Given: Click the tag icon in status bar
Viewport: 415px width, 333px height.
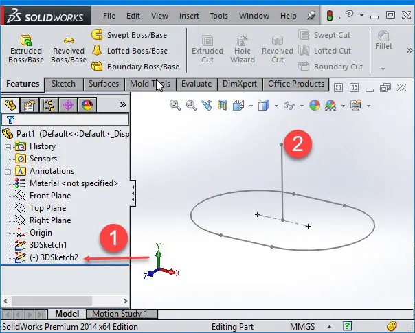Looking at the screenshot, I should (392, 326).
